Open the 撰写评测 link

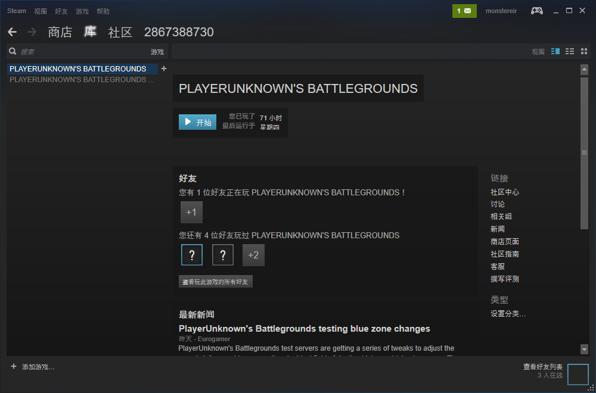point(505,279)
